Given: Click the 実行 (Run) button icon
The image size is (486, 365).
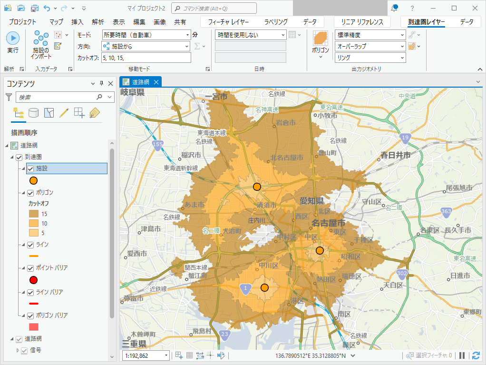Looking at the screenshot, I should (13, 38).
